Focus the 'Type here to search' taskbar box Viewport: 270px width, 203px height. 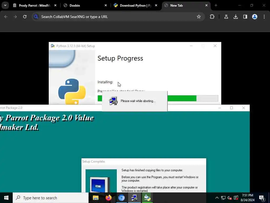(51, 198)
